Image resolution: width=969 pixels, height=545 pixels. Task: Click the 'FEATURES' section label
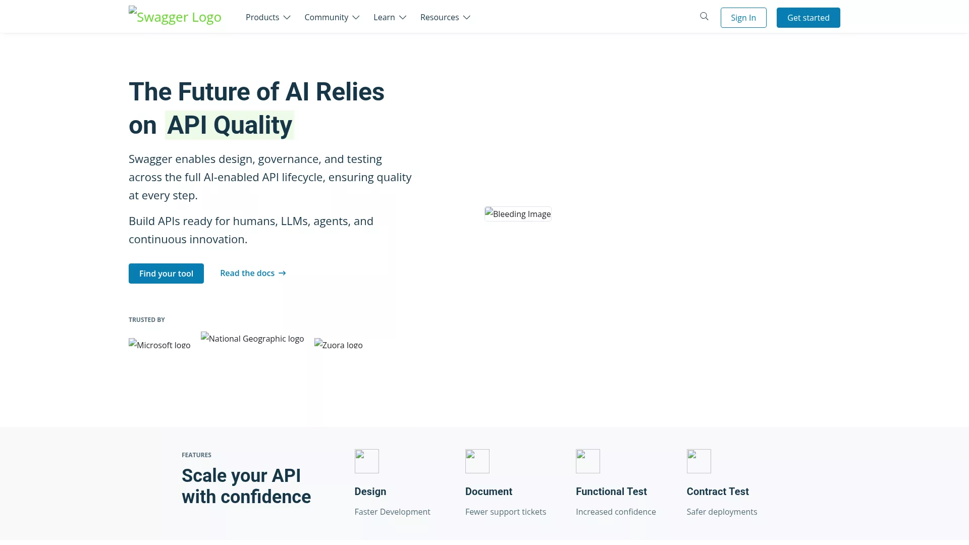pyautogui.click(x=196, y=455)
